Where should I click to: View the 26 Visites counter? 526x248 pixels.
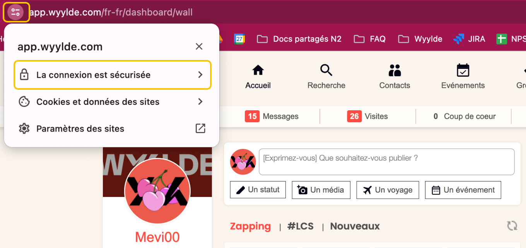pos(367,116)
